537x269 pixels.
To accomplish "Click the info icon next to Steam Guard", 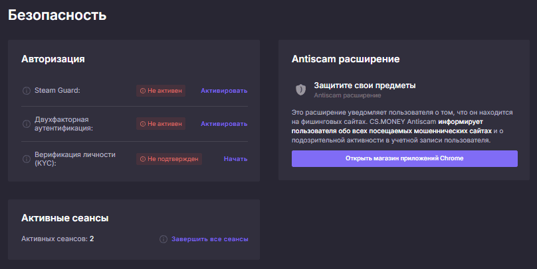I will coord(27,91).
